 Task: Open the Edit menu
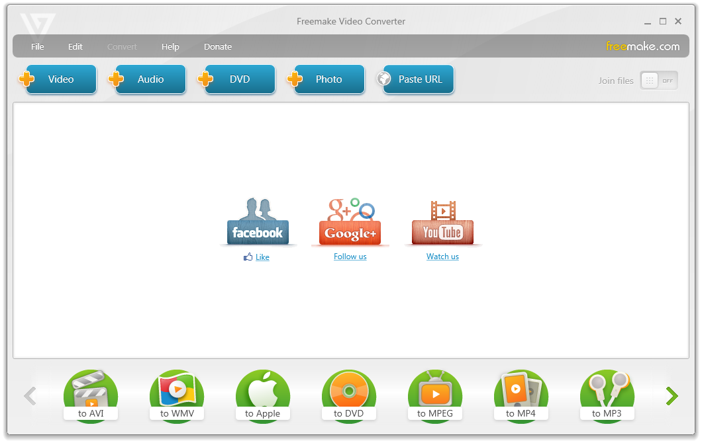(x=75, y=46)
